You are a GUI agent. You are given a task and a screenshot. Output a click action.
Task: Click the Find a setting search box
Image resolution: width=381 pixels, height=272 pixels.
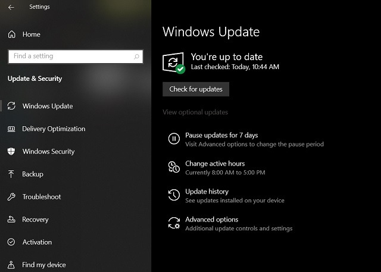pos(76,57)
